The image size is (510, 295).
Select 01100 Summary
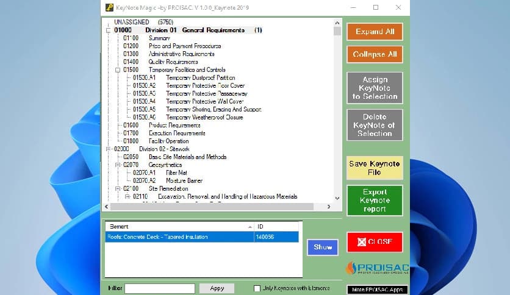coord(146,38)
